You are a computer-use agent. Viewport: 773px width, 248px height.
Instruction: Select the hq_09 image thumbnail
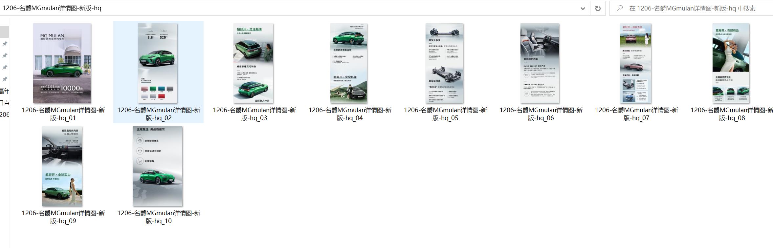[62, 166]
